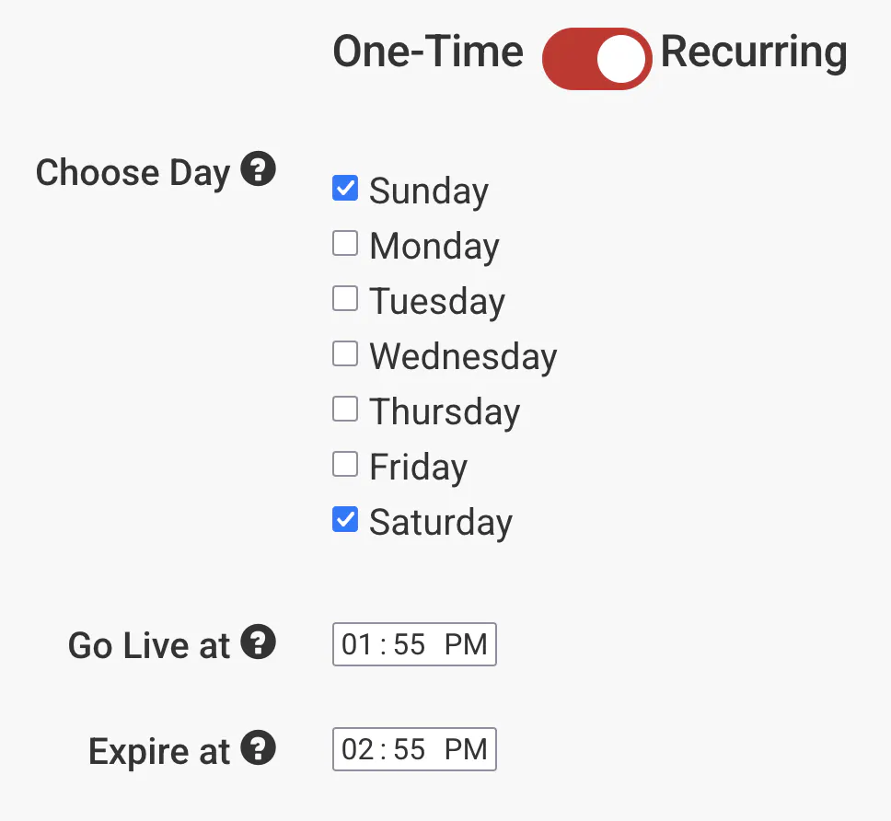The width and height of the screenshot is (891, 821).
Task: Check the Friday checkbox
Action: [345, 465]
